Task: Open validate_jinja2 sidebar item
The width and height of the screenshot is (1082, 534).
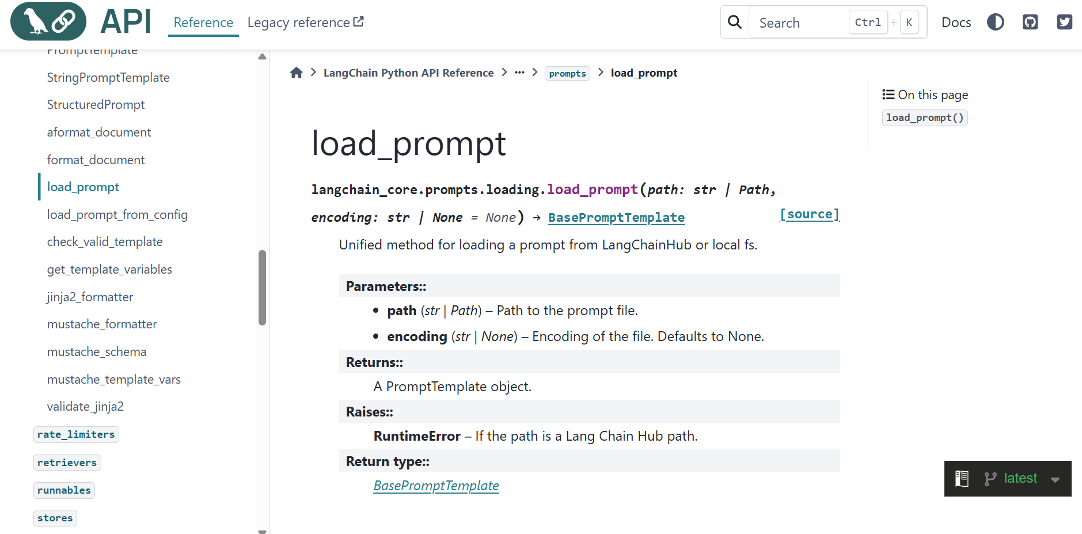Action: (x=85, y=406)
